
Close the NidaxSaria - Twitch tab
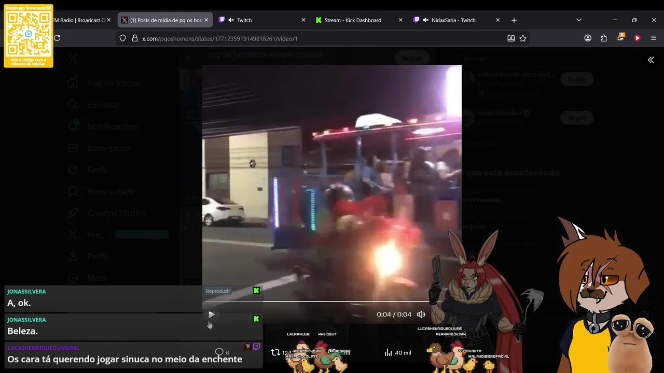pyautogui.click(x=497, y=20)
